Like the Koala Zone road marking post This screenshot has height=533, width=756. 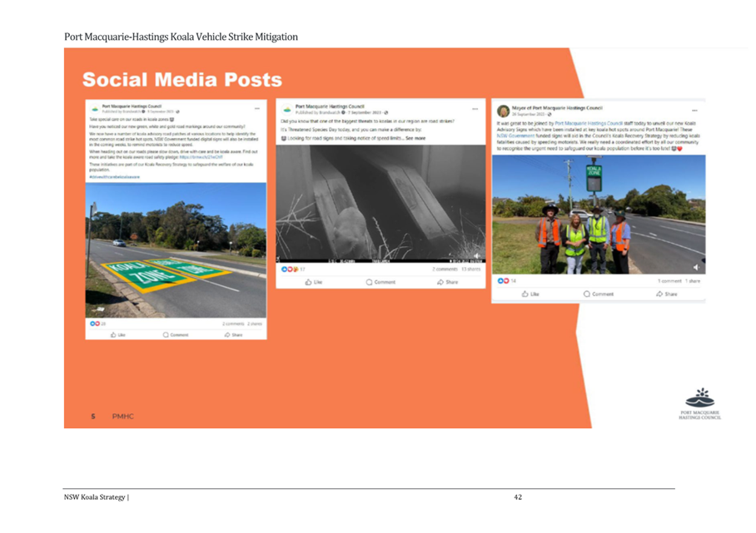point(117,334)
